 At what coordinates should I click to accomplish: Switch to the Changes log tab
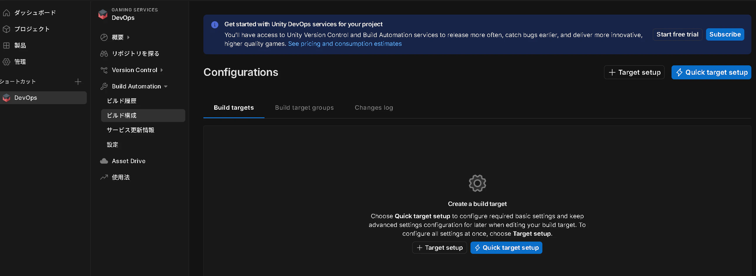(373, 108)
